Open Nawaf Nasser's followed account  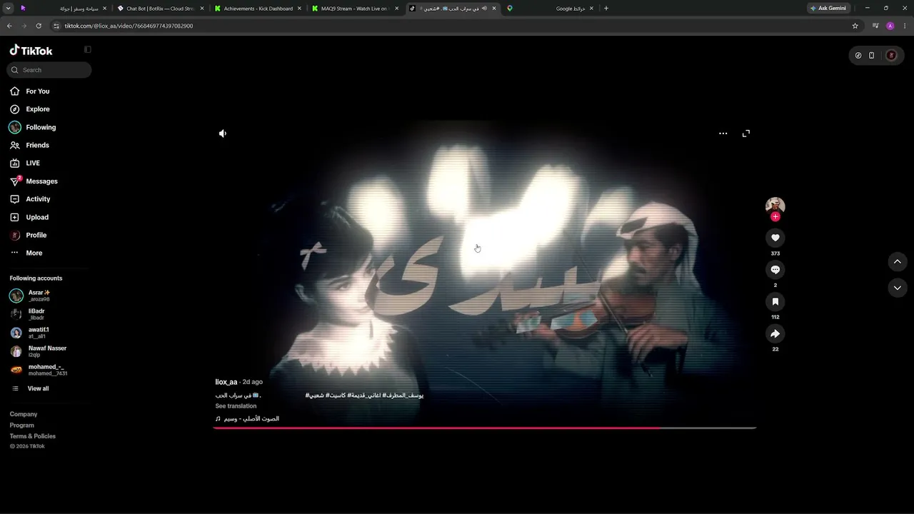39,351
